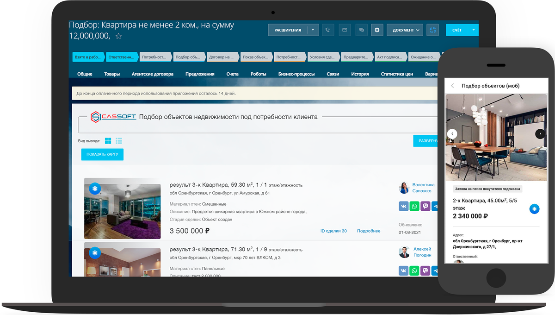Open the Агентские договора tab
555x315 pixels.
point(153,74)
